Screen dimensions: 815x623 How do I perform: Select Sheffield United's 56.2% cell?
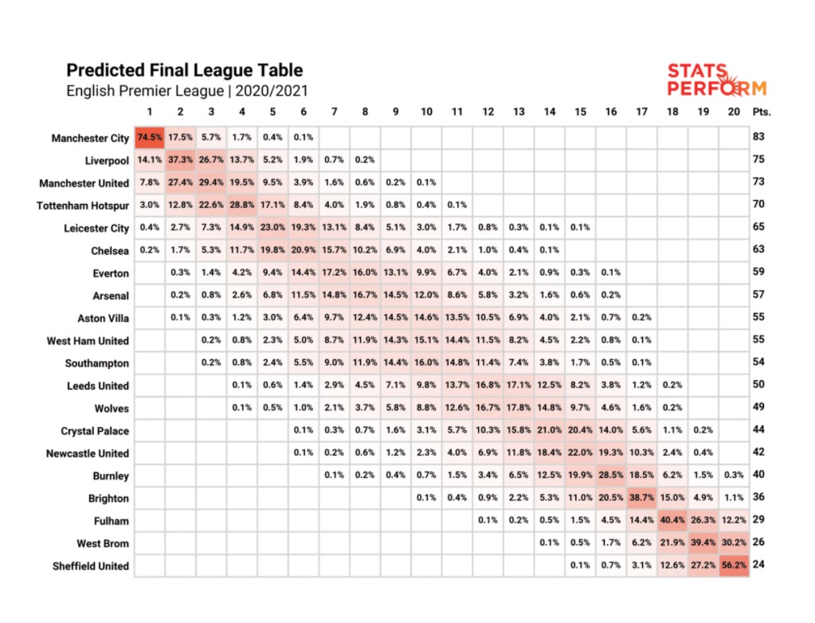[733, 566]
